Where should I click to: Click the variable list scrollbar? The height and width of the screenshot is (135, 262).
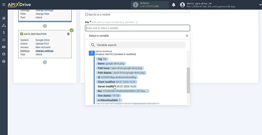[x=188, y=80]
